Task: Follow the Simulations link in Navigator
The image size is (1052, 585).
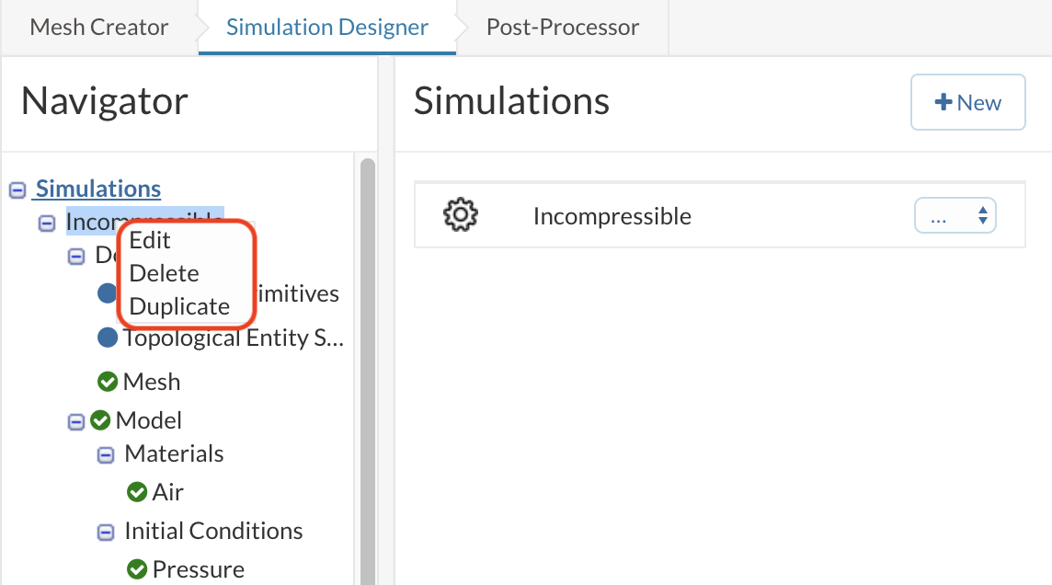Action: point(97,189)
